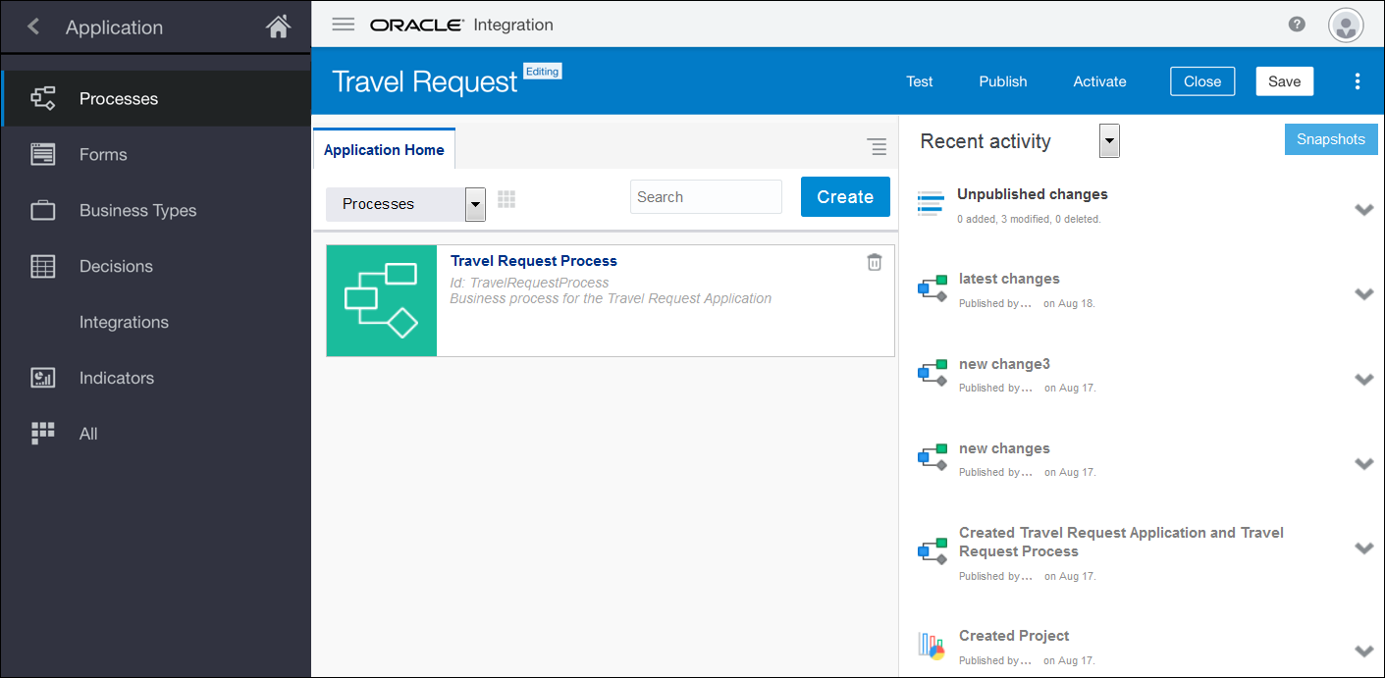Image resolution: width=1385 pixels, height=678 pixels.
Task: Select the All grid icon
Action: [x=43, y=434]
